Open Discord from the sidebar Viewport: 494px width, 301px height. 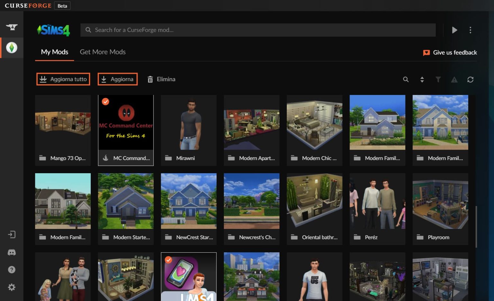pyautogui.click(x=12, y=252)
